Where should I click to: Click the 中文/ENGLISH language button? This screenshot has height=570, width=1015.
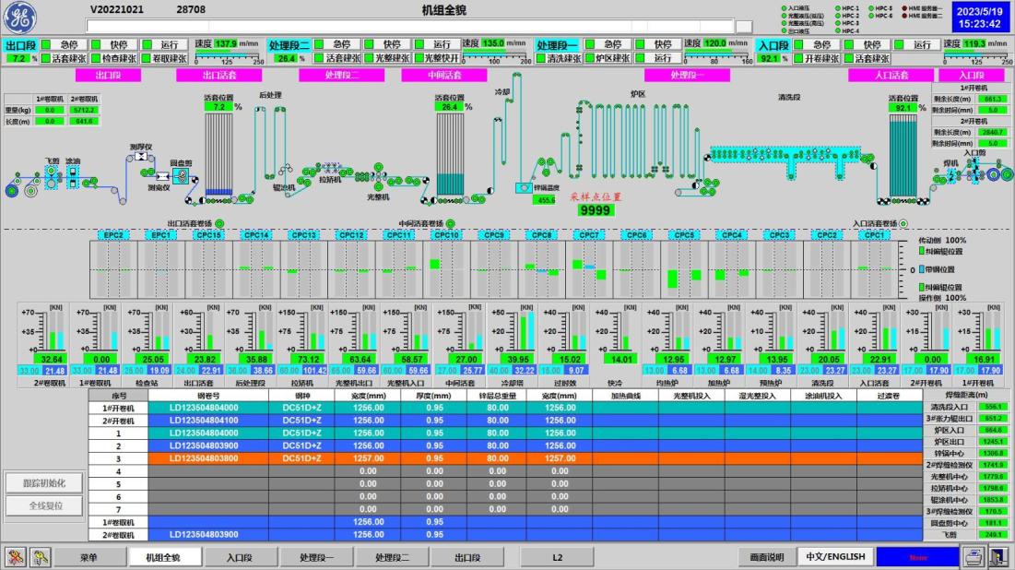point(835,557)
